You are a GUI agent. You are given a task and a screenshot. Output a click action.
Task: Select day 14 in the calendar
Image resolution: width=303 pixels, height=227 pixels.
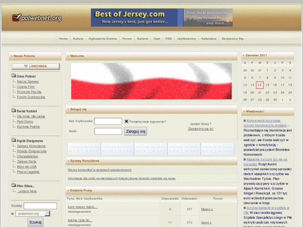click(260, 85)
